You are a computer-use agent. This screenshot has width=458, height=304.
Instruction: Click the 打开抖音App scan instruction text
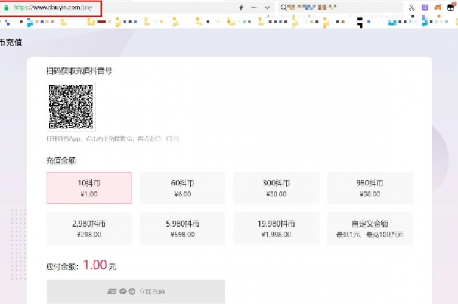(113, 138)
